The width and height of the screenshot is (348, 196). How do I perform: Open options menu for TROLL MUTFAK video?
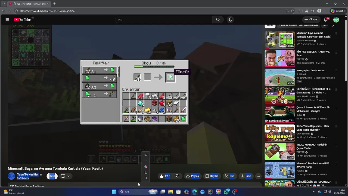click(336, 145)
